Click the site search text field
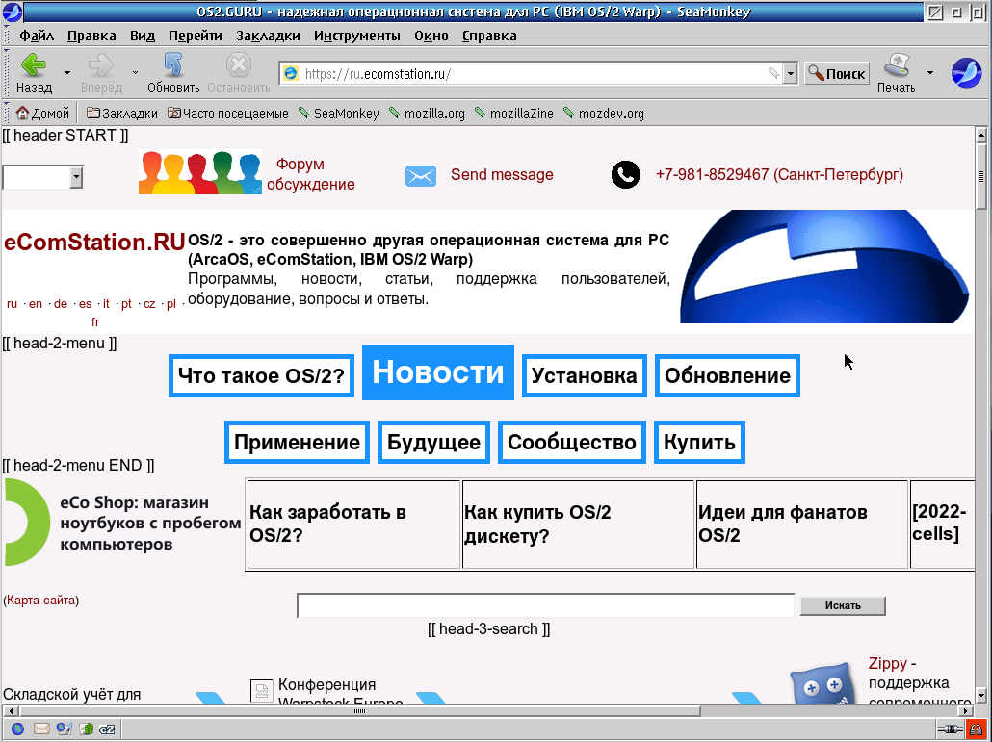 click(545, 605)
